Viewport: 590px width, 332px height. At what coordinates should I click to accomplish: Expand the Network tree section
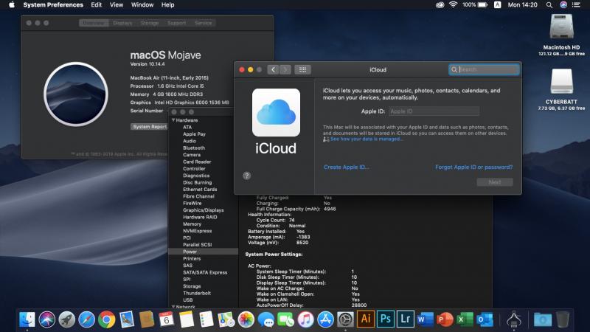[x=173, y=306]
